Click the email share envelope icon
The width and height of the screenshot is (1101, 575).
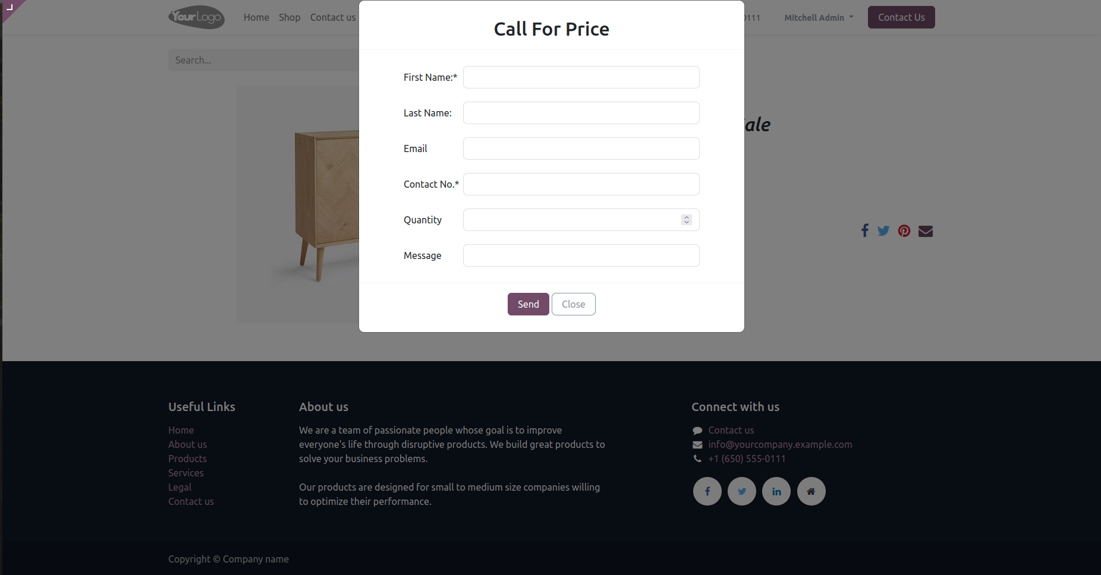click(926, 231)
